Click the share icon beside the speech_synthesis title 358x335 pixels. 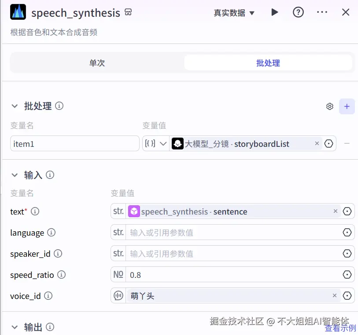(x=128, y=13)
